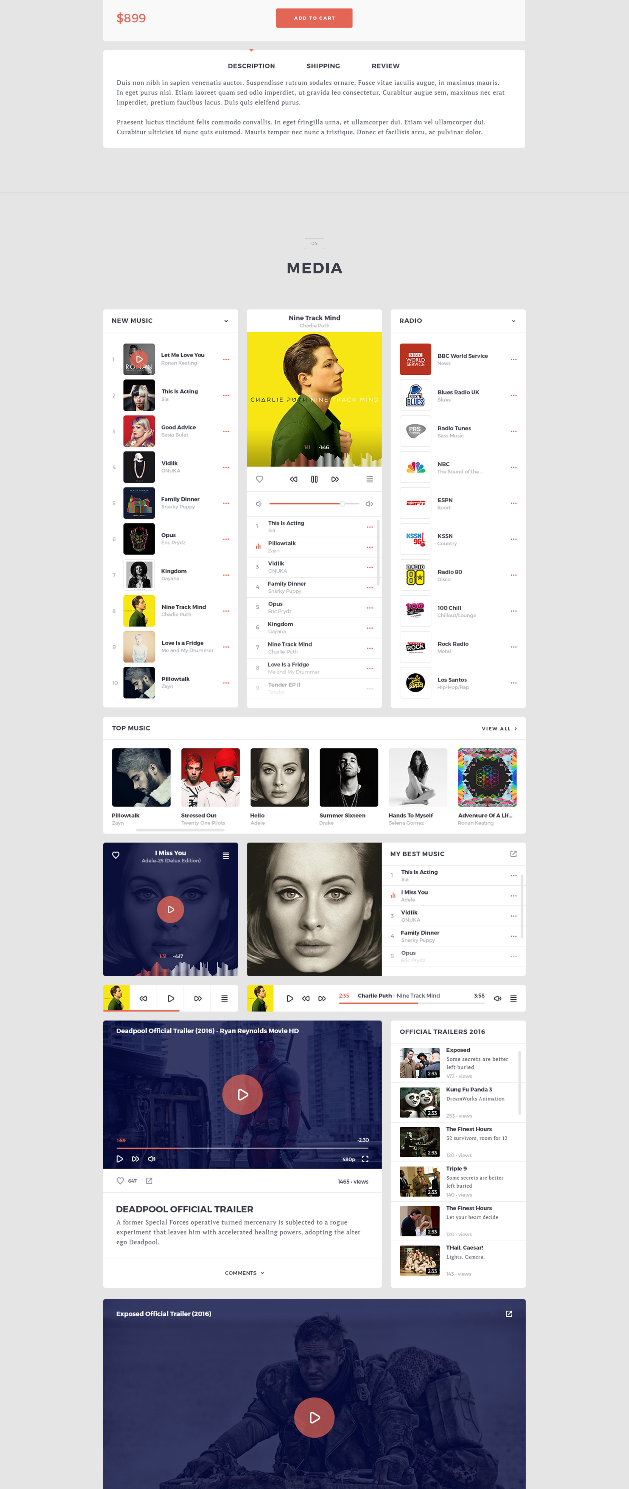Like Nine Track Mind with heart icon
The width and height of the screenshot is (629, 1489).
pyautogui.click(x=260, y=479)
